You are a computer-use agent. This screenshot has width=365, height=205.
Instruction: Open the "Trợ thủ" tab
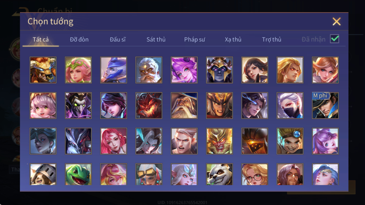point(272,40)
